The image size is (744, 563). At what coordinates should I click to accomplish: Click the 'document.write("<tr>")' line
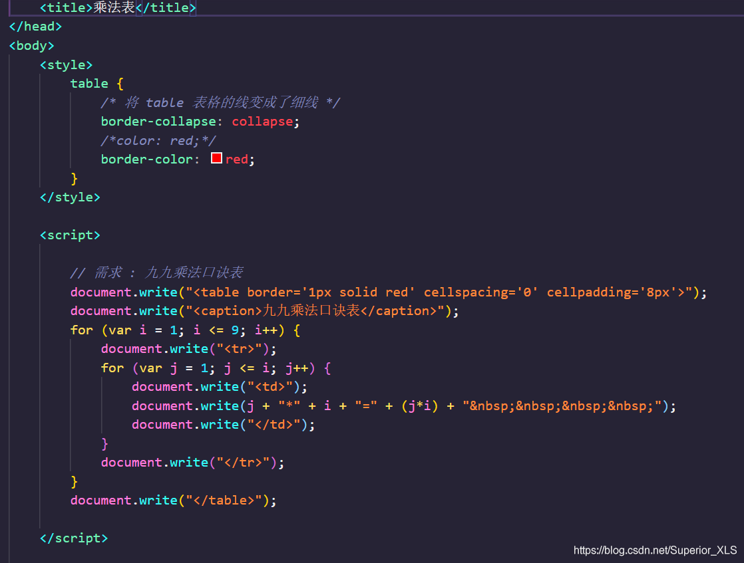[188, 349]
